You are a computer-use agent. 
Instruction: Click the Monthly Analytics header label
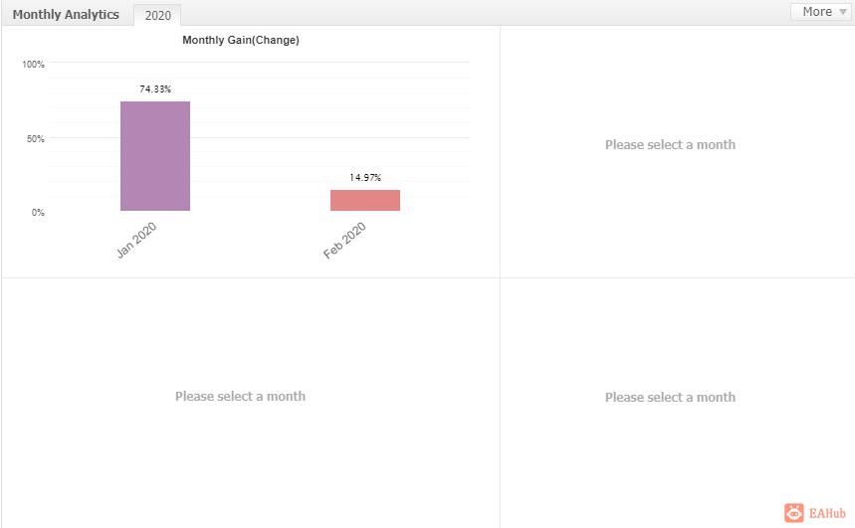66,15
